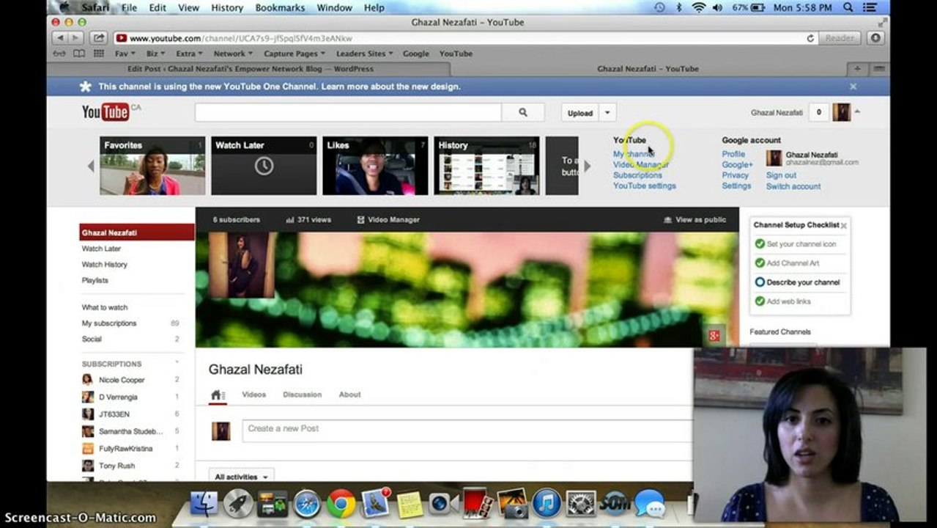Open System Preferences from the dock
The height and width of the screenshot is (528, 937).
(581, 504)
